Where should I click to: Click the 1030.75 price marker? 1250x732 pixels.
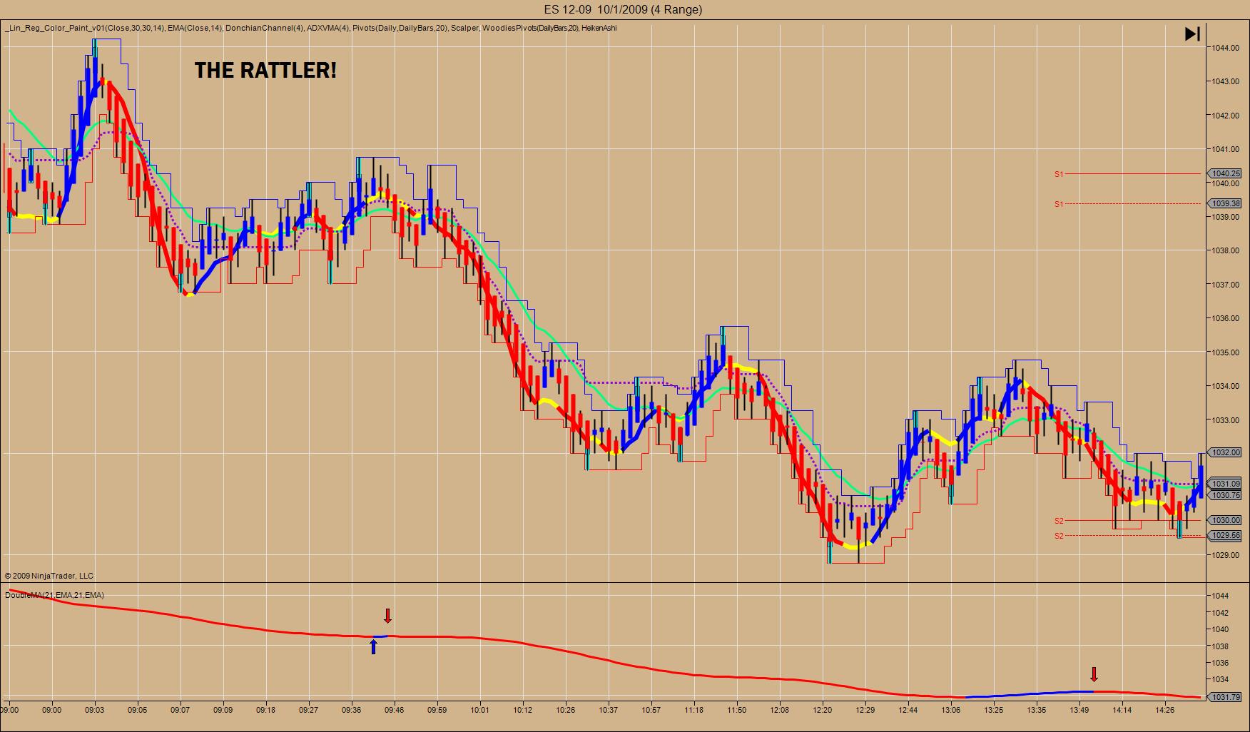(1226, 494)
